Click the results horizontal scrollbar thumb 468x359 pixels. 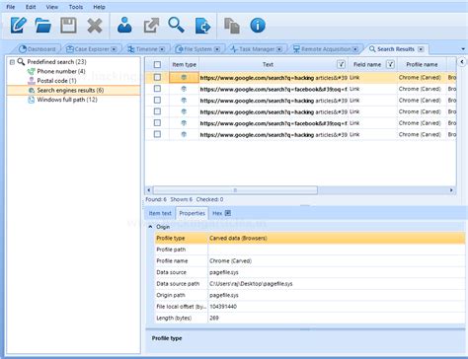pos(235,190)
